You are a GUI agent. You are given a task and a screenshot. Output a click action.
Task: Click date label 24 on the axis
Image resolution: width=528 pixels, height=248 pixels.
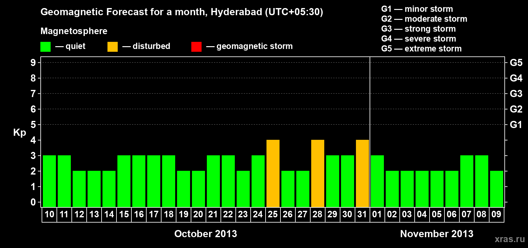click(258, 214)
